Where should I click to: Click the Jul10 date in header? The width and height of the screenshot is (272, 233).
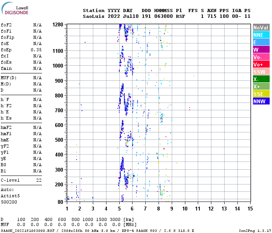(x=131, y=16)
